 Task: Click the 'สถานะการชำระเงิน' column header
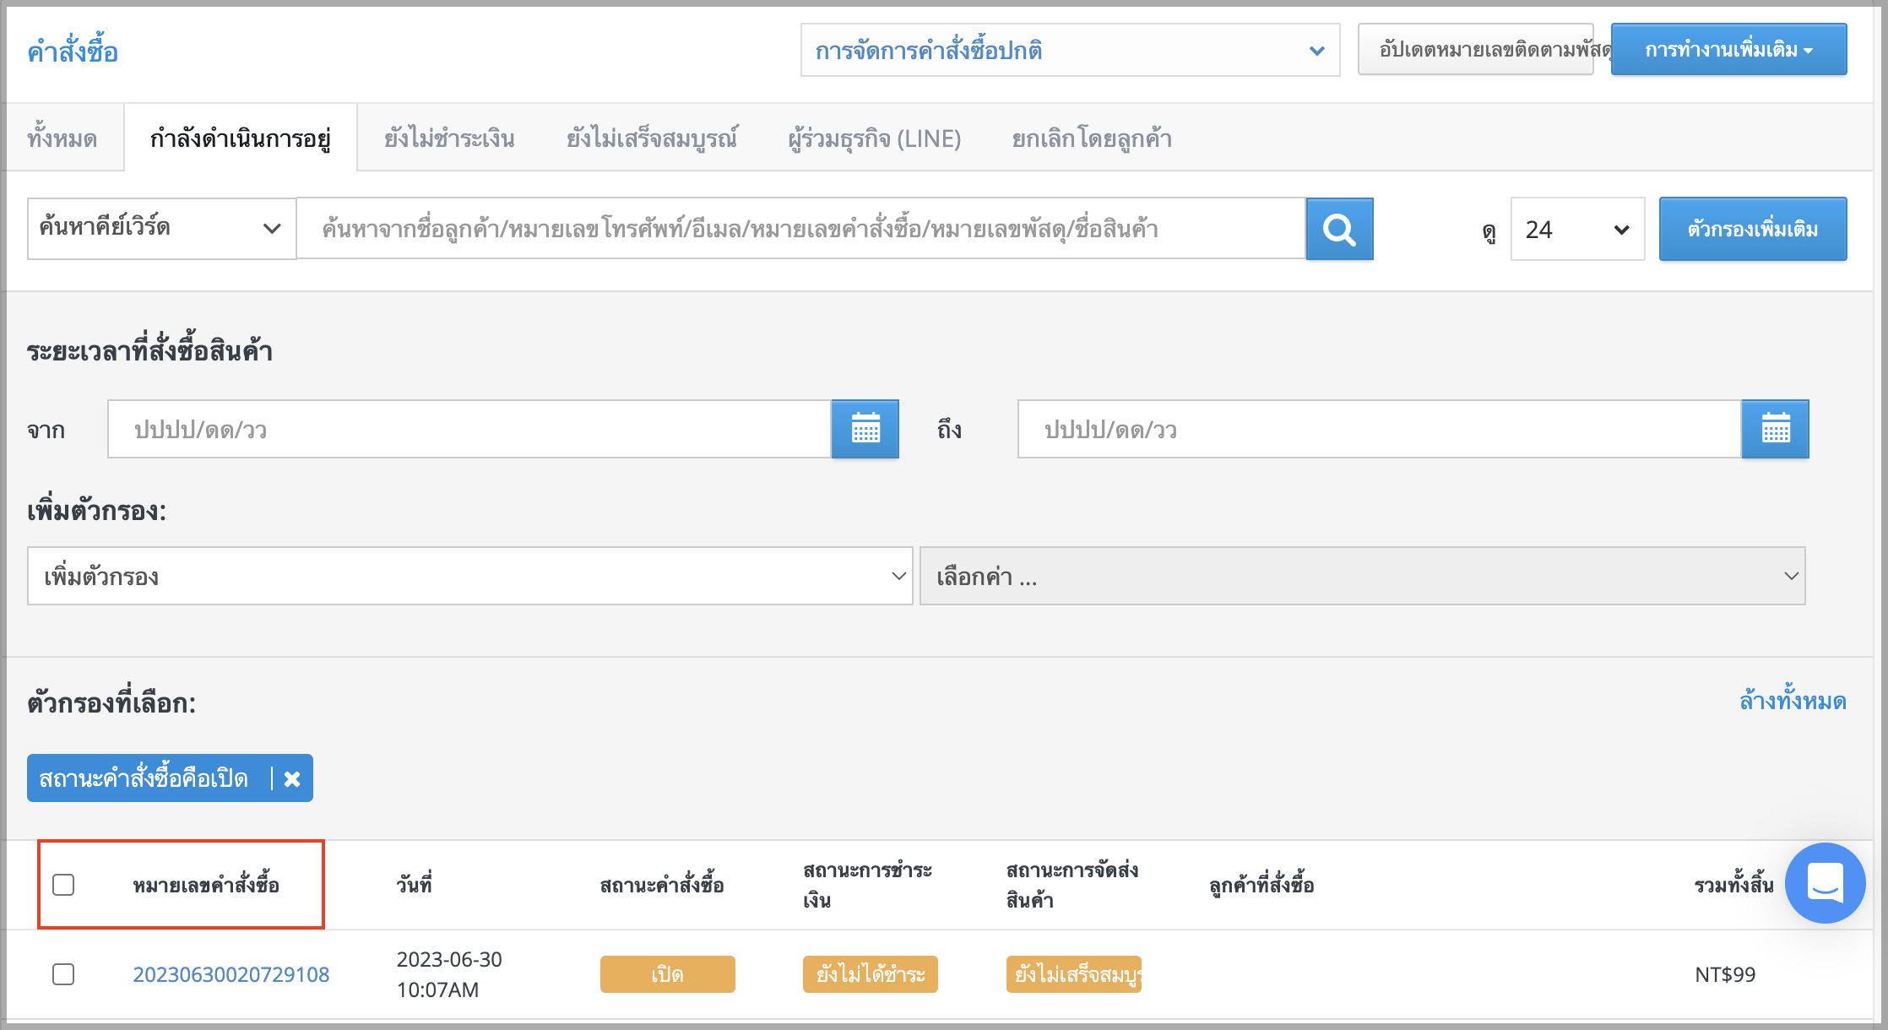click(867, 885)
